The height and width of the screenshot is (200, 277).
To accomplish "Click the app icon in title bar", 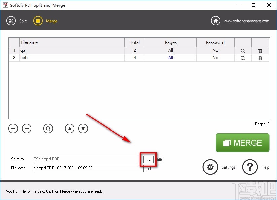I will [5, 5].
